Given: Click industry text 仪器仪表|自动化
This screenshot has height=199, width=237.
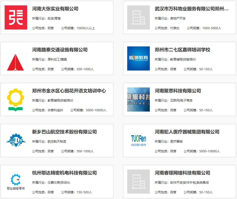Looking at the screenshot, I should (59, 183).
